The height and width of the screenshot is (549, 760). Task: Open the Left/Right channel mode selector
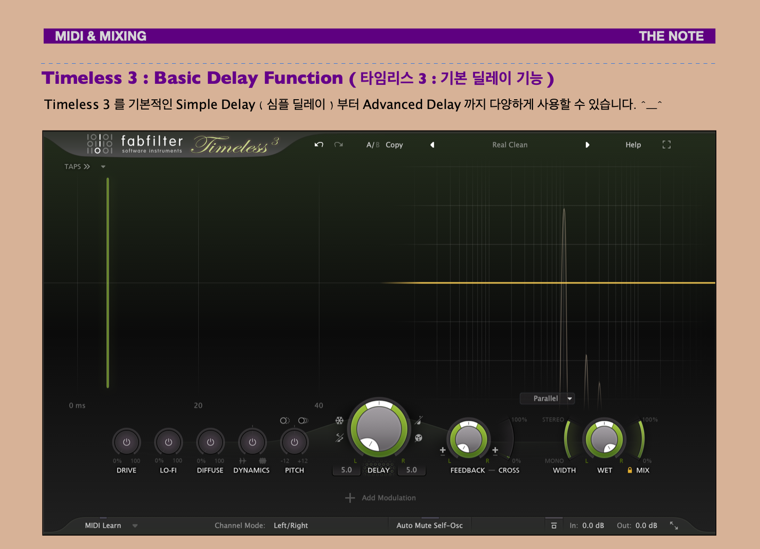click(291, 525)
